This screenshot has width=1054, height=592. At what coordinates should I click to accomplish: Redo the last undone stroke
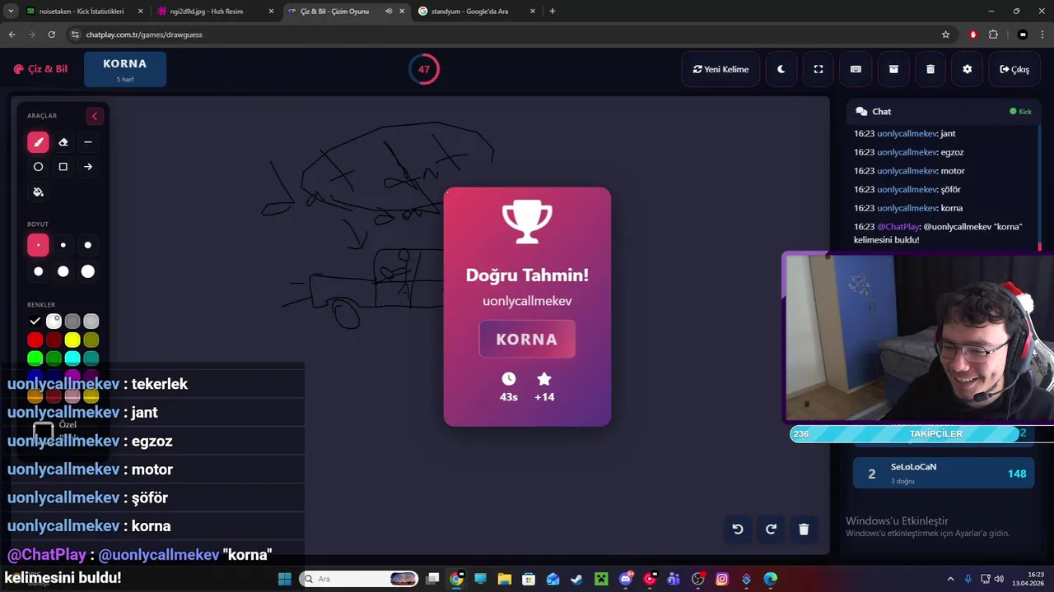(771, 529)
